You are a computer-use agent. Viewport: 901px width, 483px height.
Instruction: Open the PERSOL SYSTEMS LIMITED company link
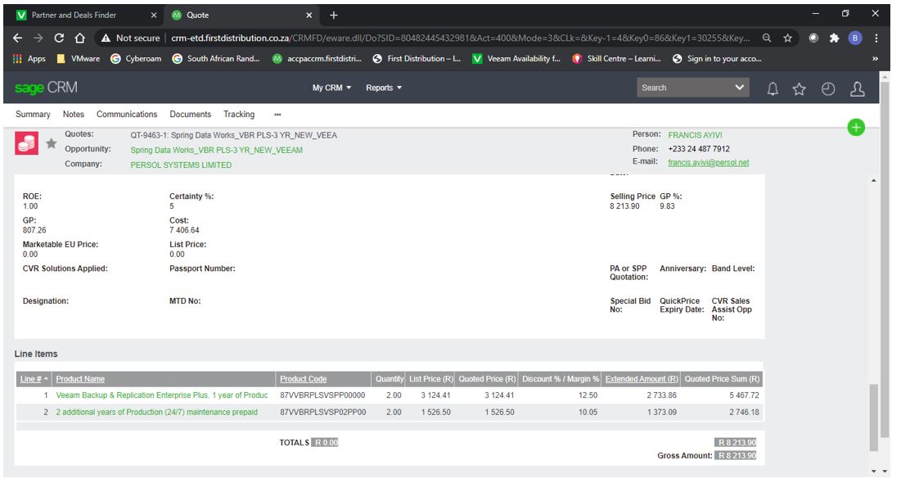[x=181, y=165]
